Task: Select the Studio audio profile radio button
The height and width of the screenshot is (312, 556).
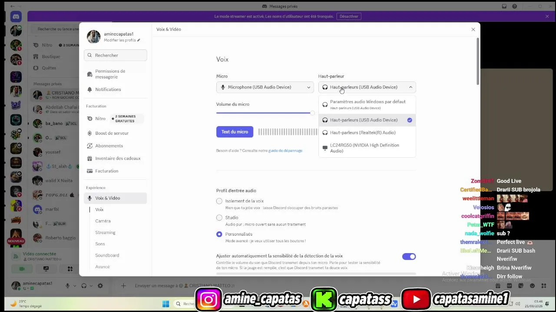Action: coord(219,218)
